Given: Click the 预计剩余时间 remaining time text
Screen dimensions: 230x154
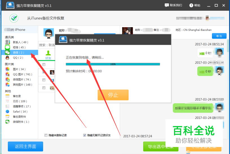Looking at the screenshot, I should pyautogui.click(x=84, y=71).
